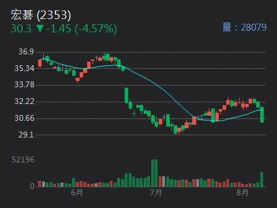Click the 30.66 price axis label
The height and width of the screenshot is (208, 277).
point(24,118)
